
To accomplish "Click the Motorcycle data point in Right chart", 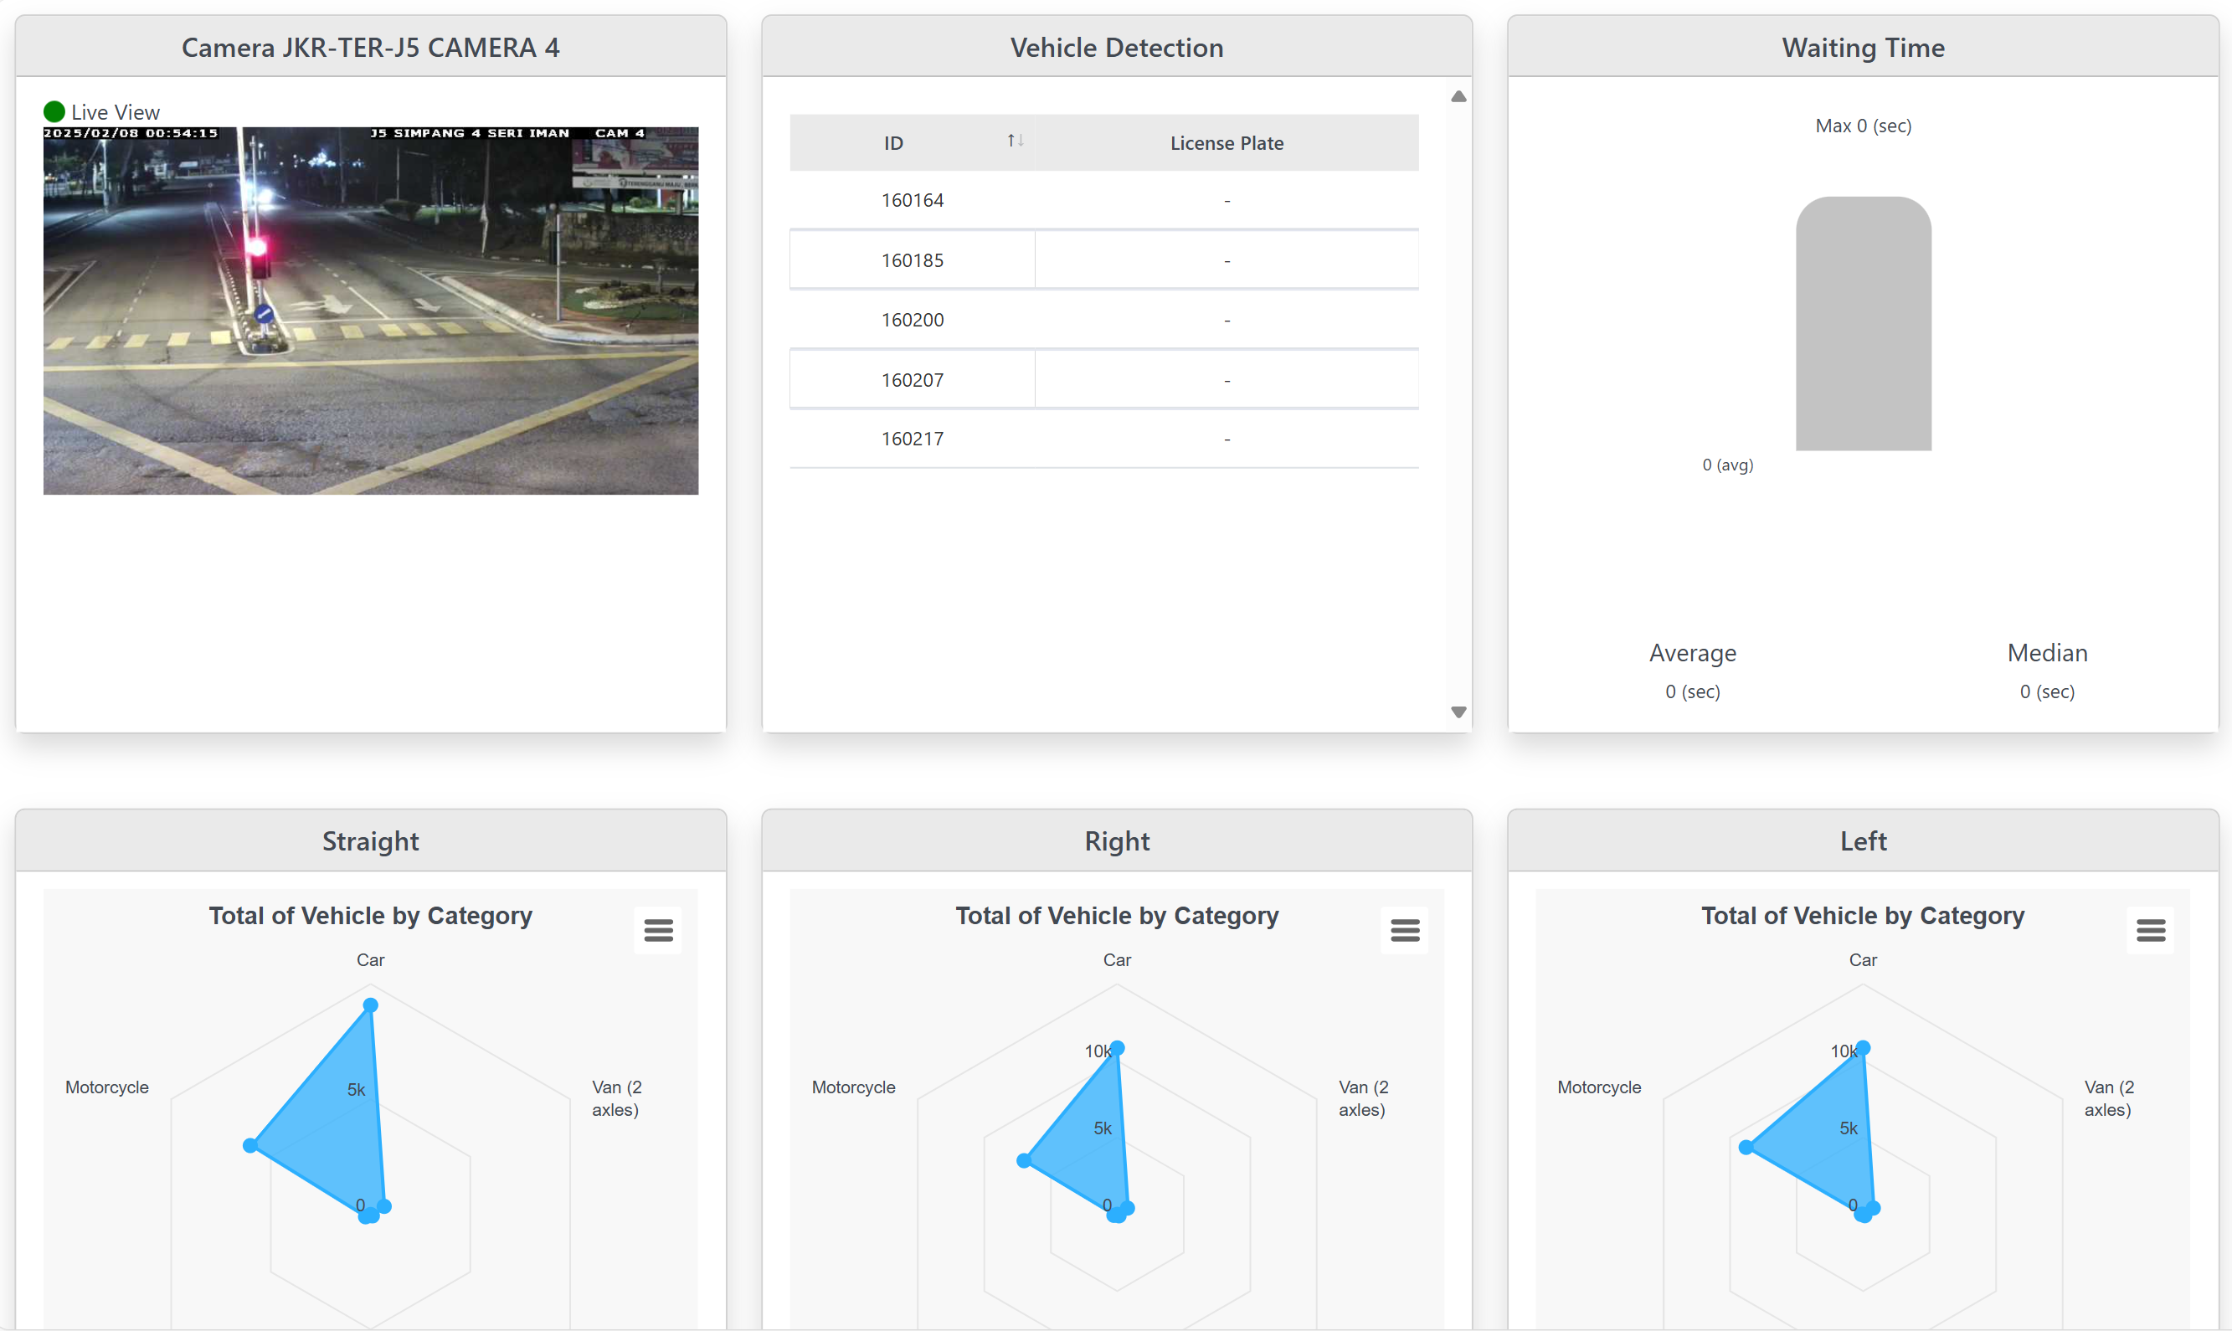I will click(1023, 1160).
